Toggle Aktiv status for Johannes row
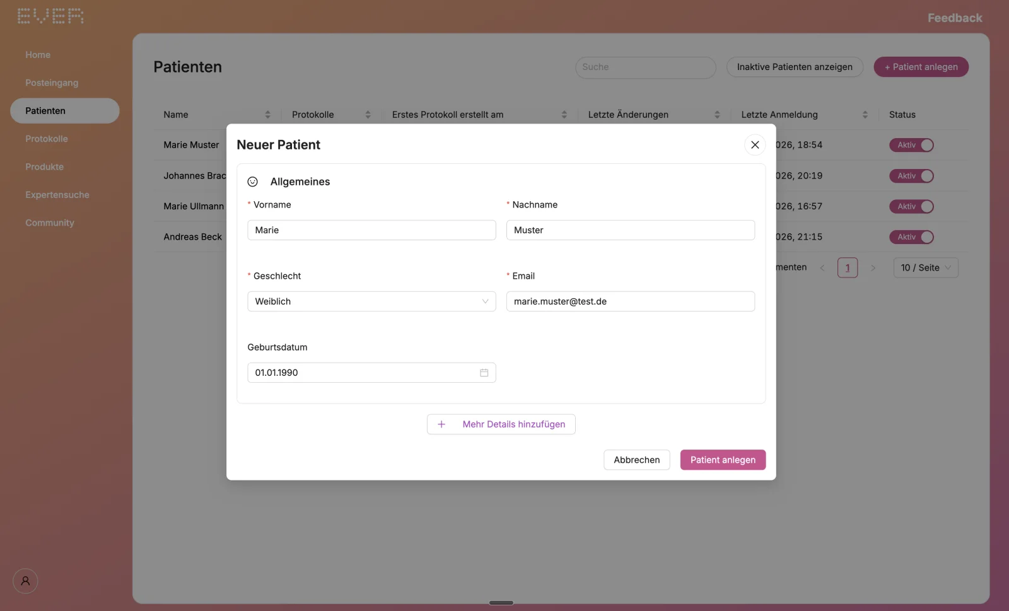 [911, 176]
